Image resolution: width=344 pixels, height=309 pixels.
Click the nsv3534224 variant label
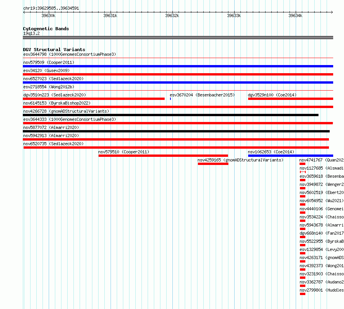pos(322,217)
